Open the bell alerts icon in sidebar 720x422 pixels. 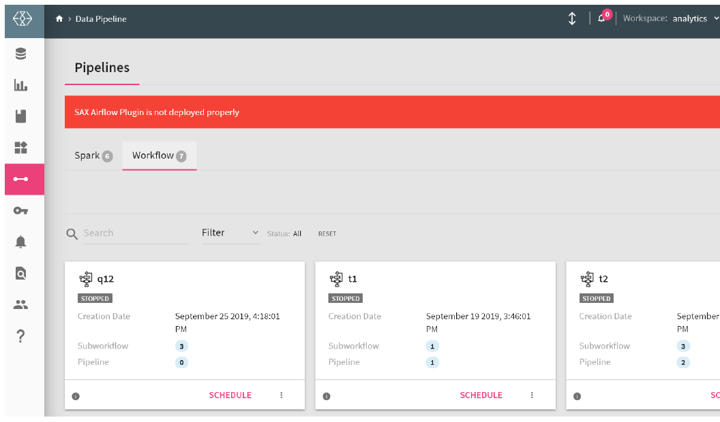[20, 242]
